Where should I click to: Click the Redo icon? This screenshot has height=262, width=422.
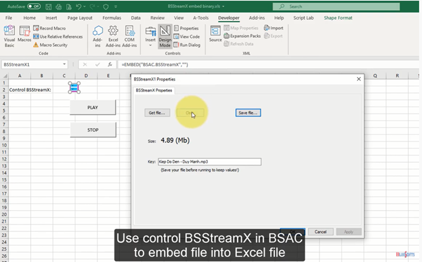point(92,7)
